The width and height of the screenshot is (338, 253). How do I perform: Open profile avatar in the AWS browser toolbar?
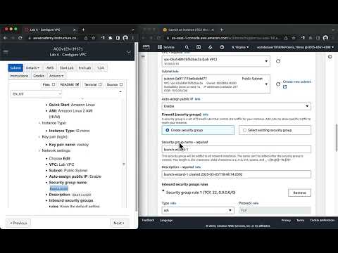pos(325,38)
